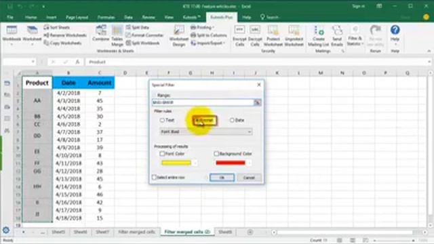Enable the Font Color checkbox
This screenshot has height=244, width=434.
pyautogui.click(x=162, y=154)
